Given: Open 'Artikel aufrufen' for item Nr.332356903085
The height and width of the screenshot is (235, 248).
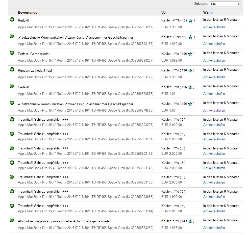Looking at the screenshot, I should (214, 197).
